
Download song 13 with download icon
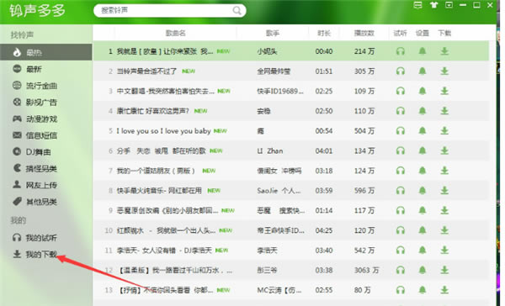tap(444, 290)
